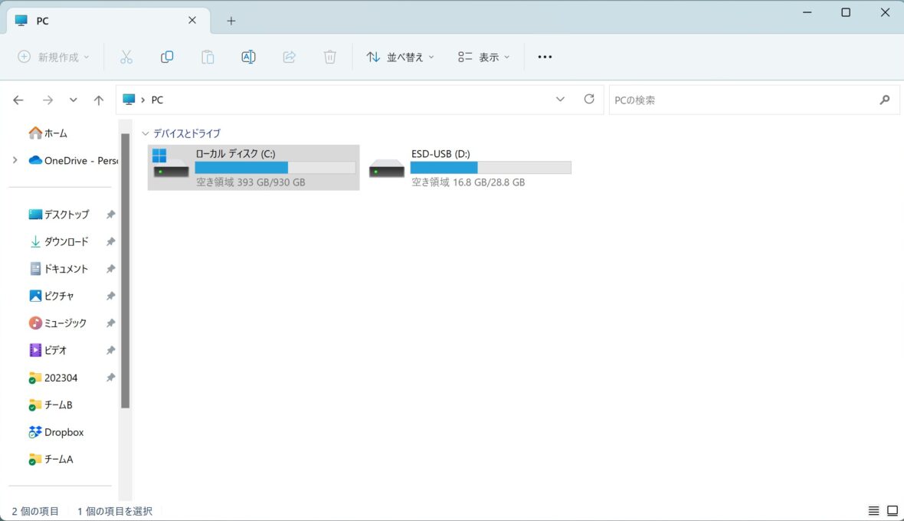Toggle large thumbnail view in the status bar

(x=893, y=510)
